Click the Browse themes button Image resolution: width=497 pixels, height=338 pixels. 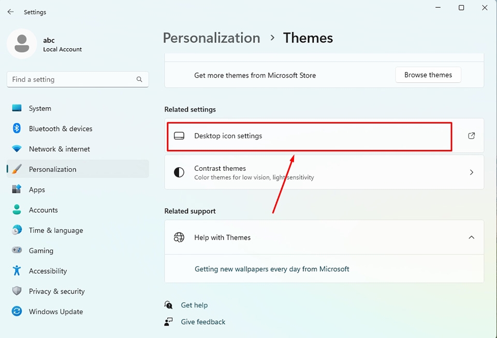[x=428, y=75]
